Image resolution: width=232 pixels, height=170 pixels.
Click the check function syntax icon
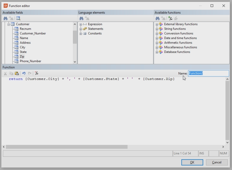[37, 74]
